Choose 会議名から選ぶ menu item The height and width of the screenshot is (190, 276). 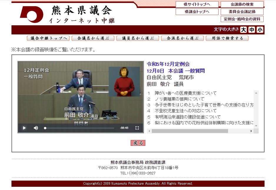[93, 38]
